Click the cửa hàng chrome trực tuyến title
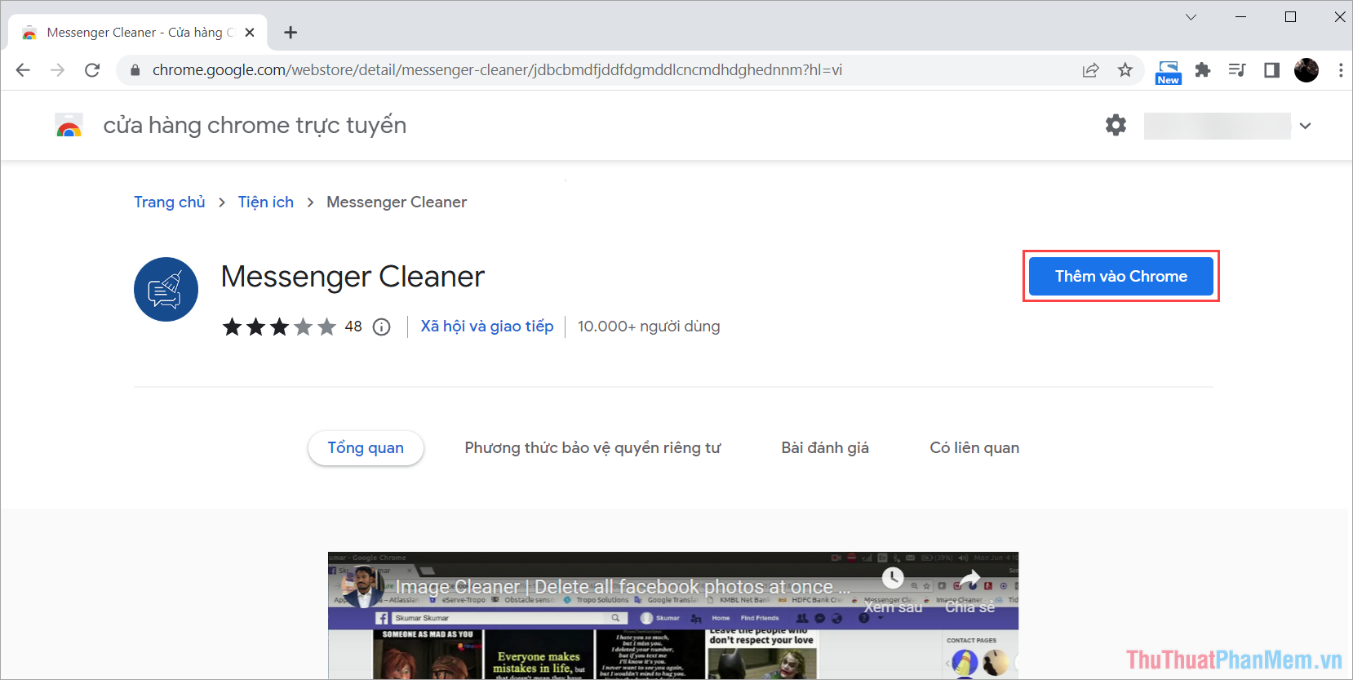The image size is (1353, 680). 255,125
